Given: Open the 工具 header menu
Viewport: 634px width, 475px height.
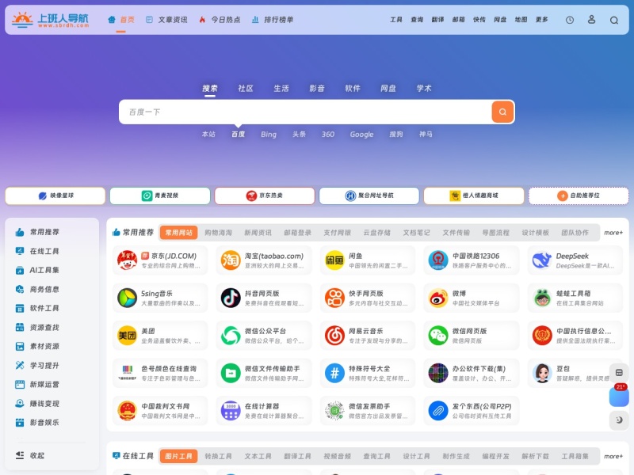Looking at the screenshot, I should (x=395, y=19).
